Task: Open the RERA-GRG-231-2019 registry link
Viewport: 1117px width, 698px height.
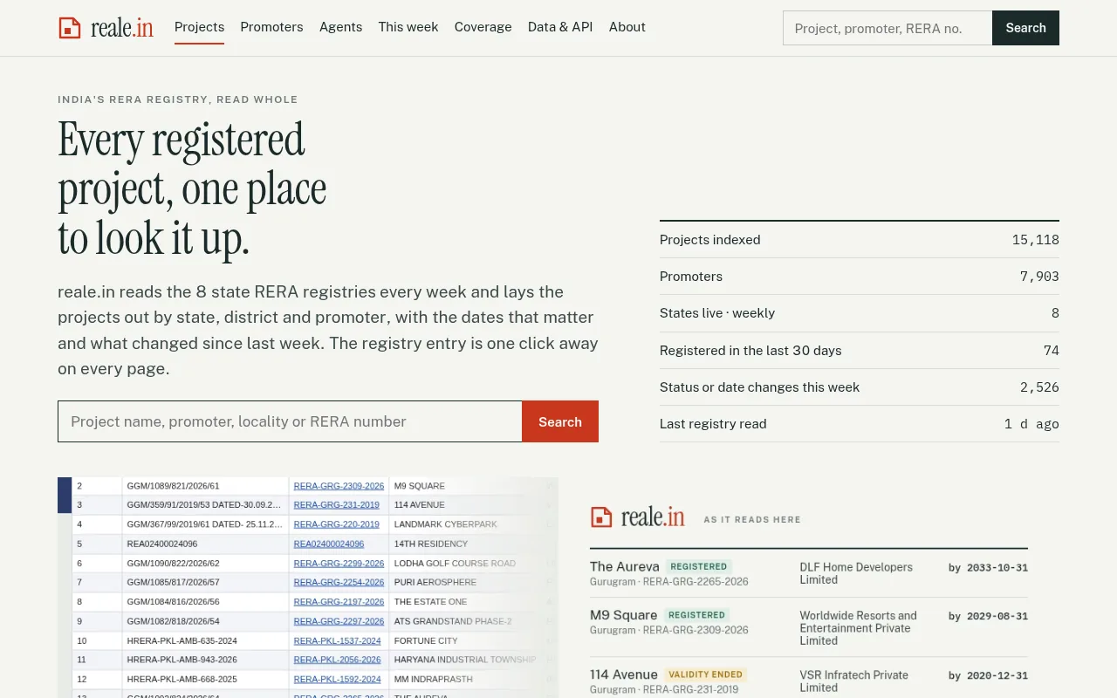Action: [x=336, y=505]
